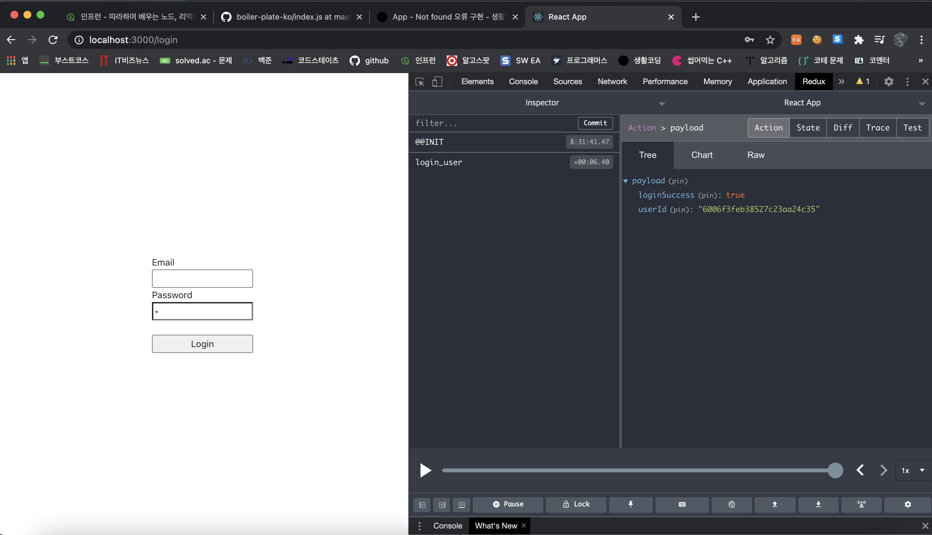Click the Persist pin icon button
This screenshot has width=932, height=535.
point(630,504)
